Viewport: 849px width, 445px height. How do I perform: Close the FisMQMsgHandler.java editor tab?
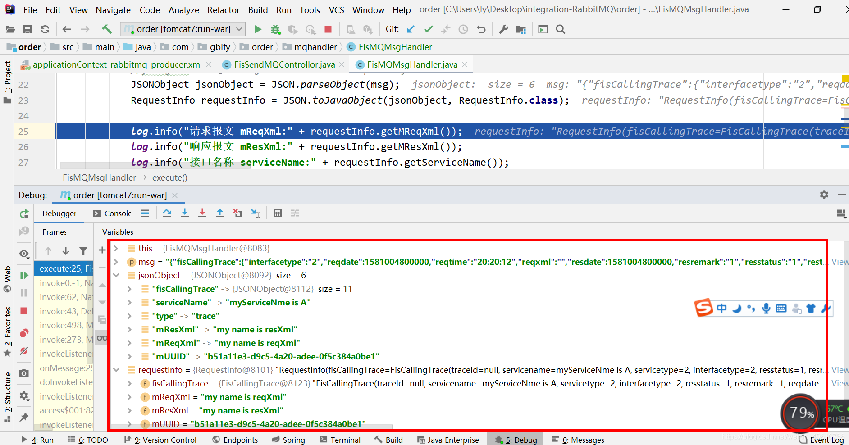pos(465,64)
